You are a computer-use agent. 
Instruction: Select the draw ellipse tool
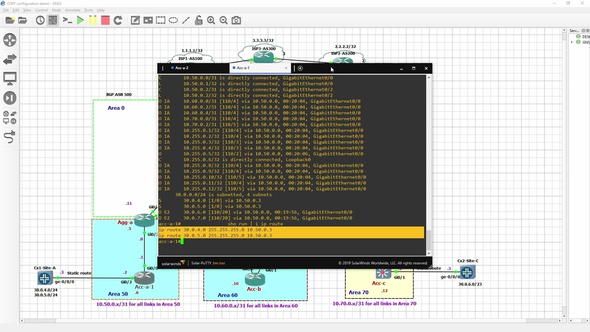[173, 20]
